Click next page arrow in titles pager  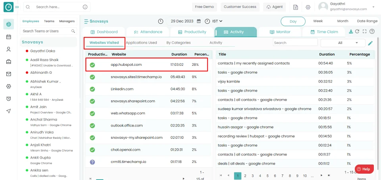(321, 175)
